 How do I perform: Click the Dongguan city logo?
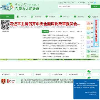[7, 7]
